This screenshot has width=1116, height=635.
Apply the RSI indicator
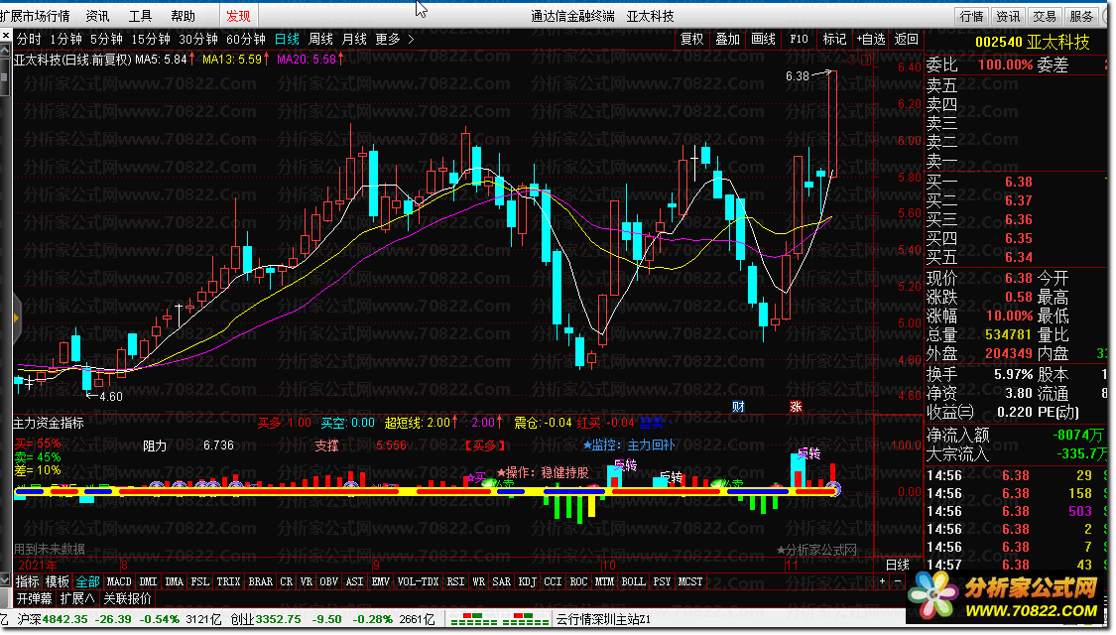click(455, 581)
